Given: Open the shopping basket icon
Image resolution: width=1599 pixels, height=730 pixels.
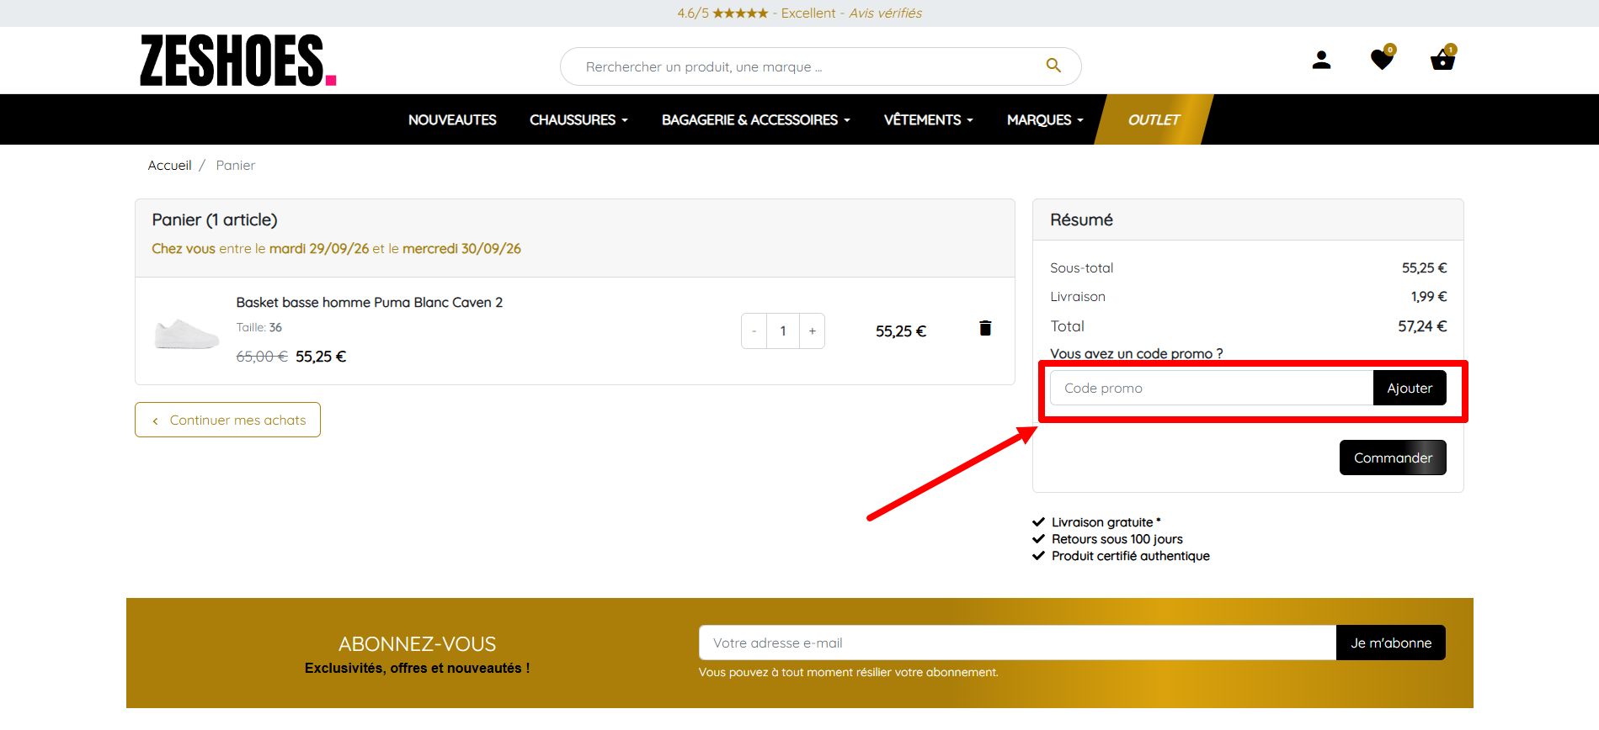Looking at the screenshot, I should tap(1443, 59).
